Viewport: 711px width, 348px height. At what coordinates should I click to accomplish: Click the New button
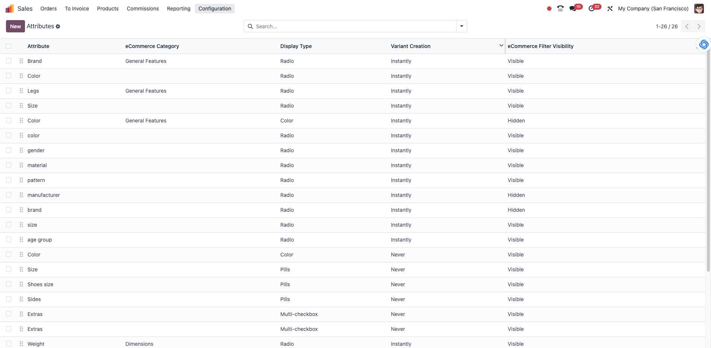[x=15, y=26]
